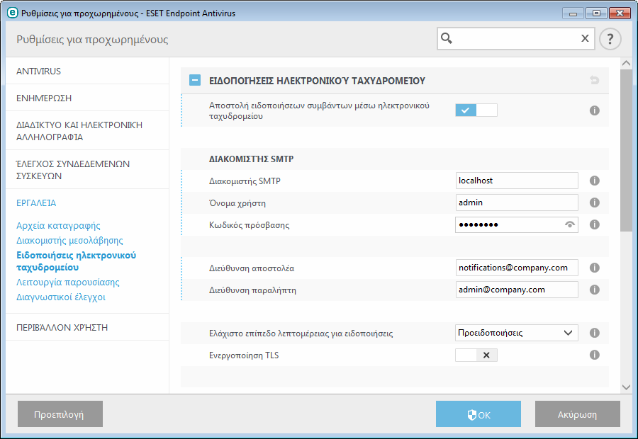
Task: Confirm settings with OK button
Action: click(x=478, y=414)
